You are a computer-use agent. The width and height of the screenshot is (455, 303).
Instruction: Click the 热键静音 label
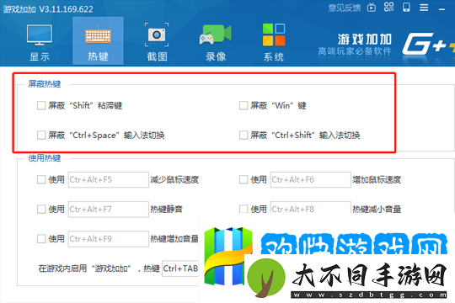point(166,210)
